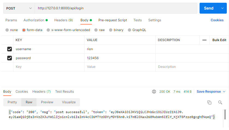
Task: Open Pre-request Script tab
Action: (113, 20)
